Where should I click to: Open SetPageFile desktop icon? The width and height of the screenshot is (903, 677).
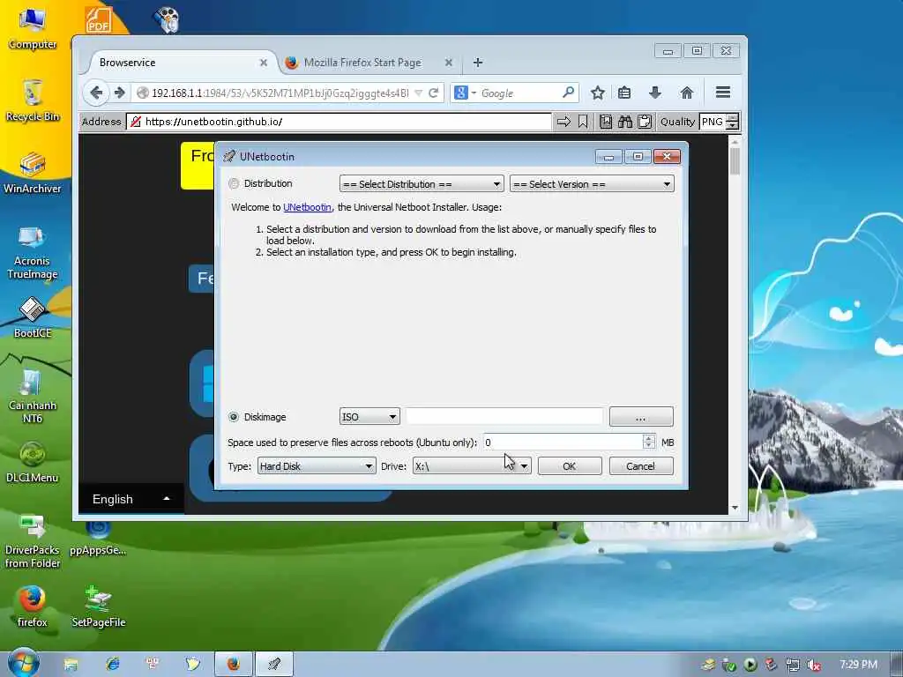[98, 606]
